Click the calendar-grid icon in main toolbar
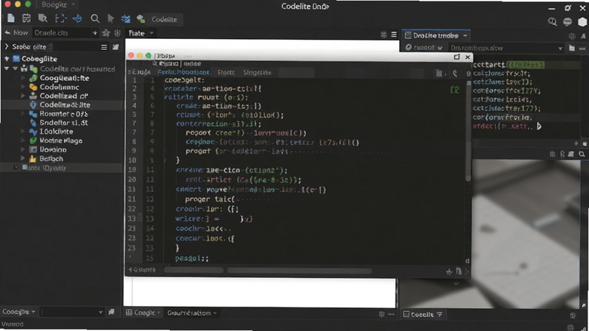The width and height of the screenshot is (589, 331). 27,18
